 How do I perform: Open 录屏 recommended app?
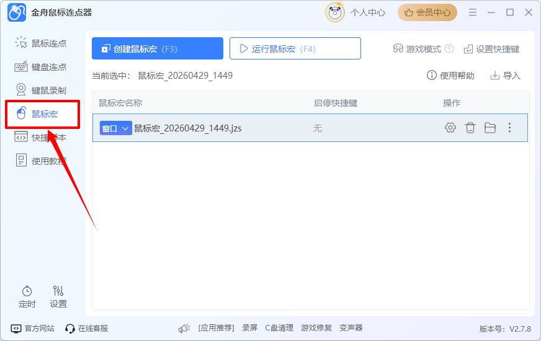pos(249,328)
